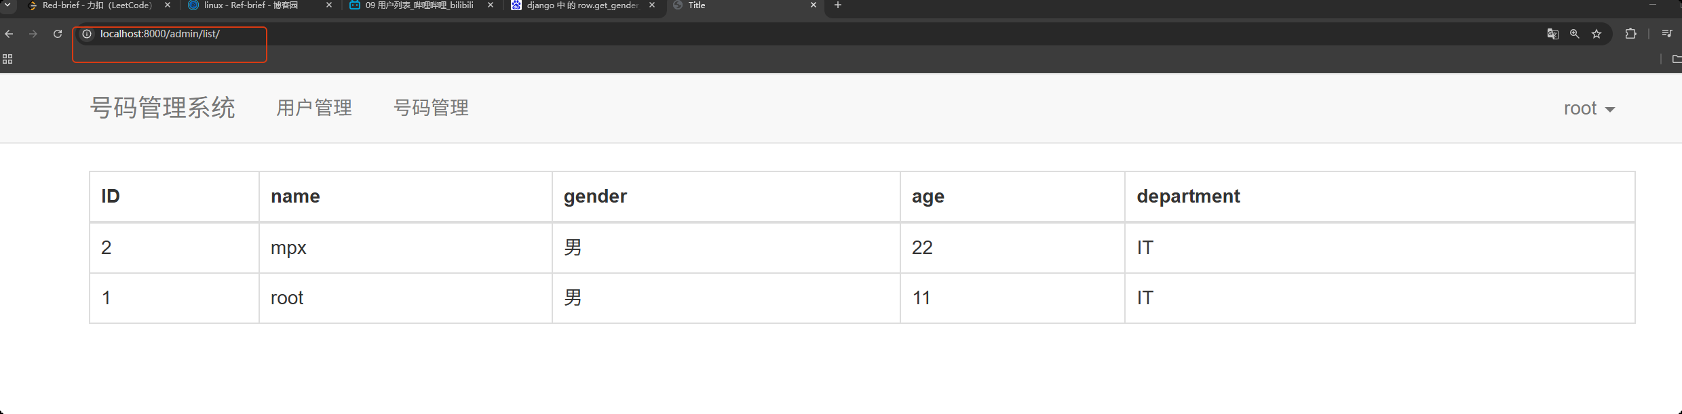Open the 用户管理 navigation link
1682x414 pixels.
[x=314, y=108]
